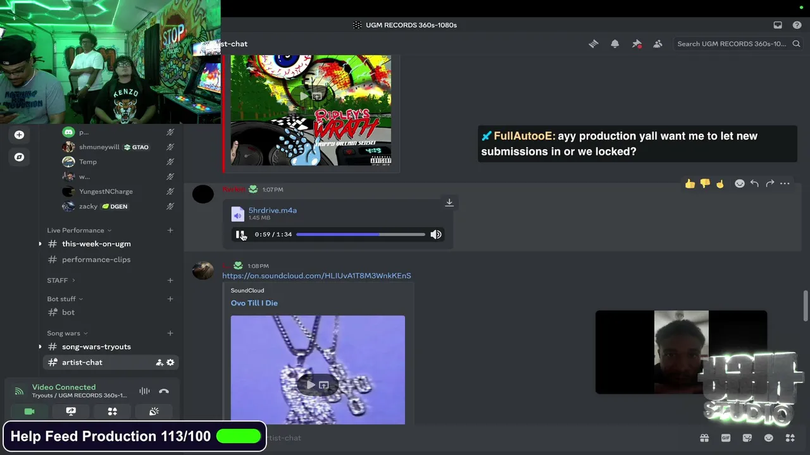Open Discover servers compass icon

point(19,157)
